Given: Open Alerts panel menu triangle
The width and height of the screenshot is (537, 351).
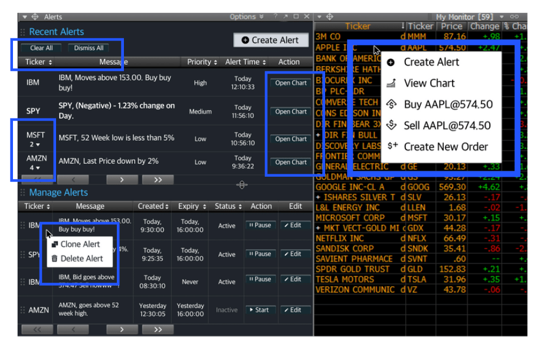Looking at the screenshot, I should click(25, 16).
